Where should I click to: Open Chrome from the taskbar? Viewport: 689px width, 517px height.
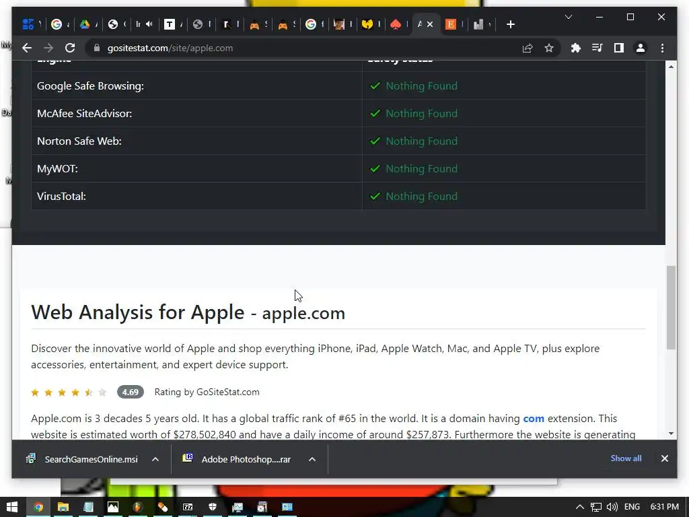tap(38, 507)
